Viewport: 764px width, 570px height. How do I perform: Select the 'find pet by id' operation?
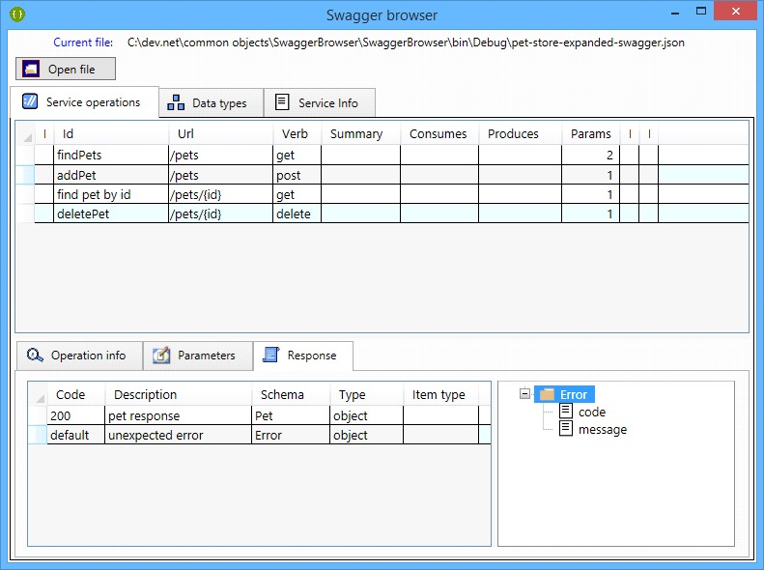point(111,194)
